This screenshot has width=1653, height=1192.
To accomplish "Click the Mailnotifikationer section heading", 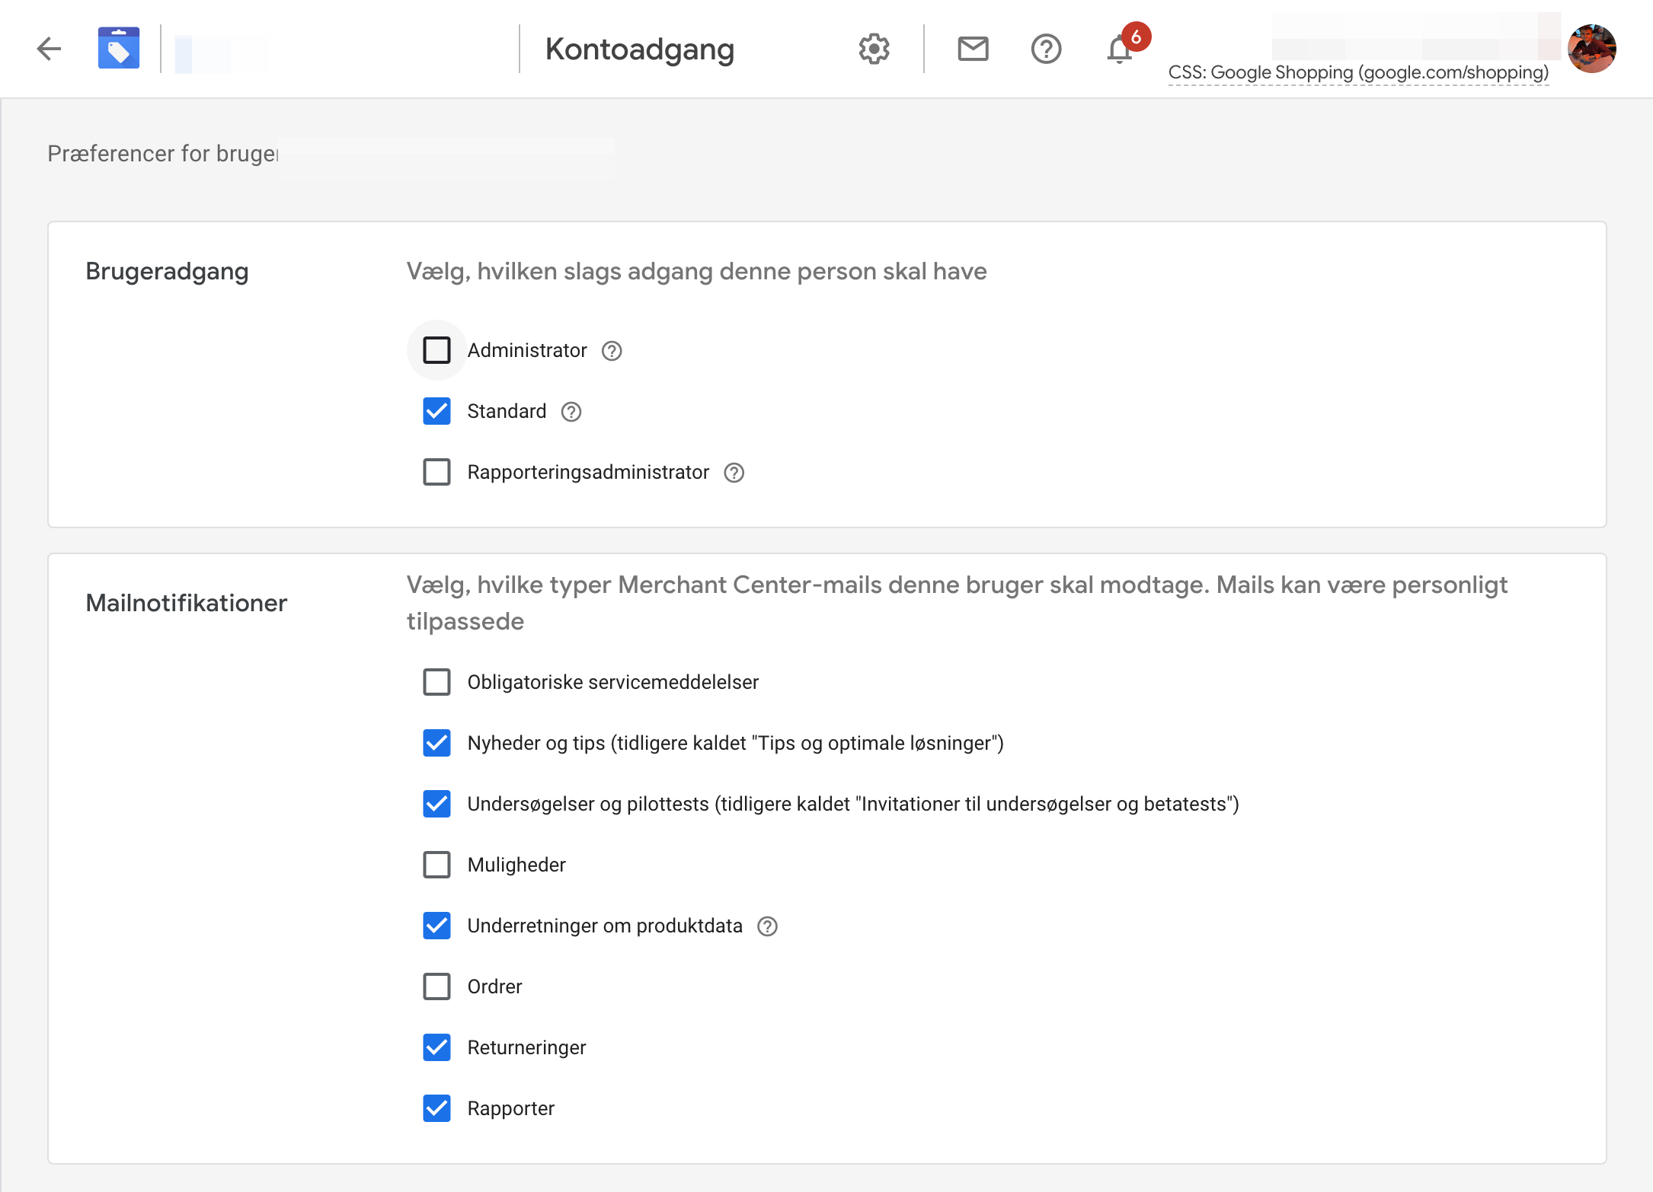I will tap(186, 603).
